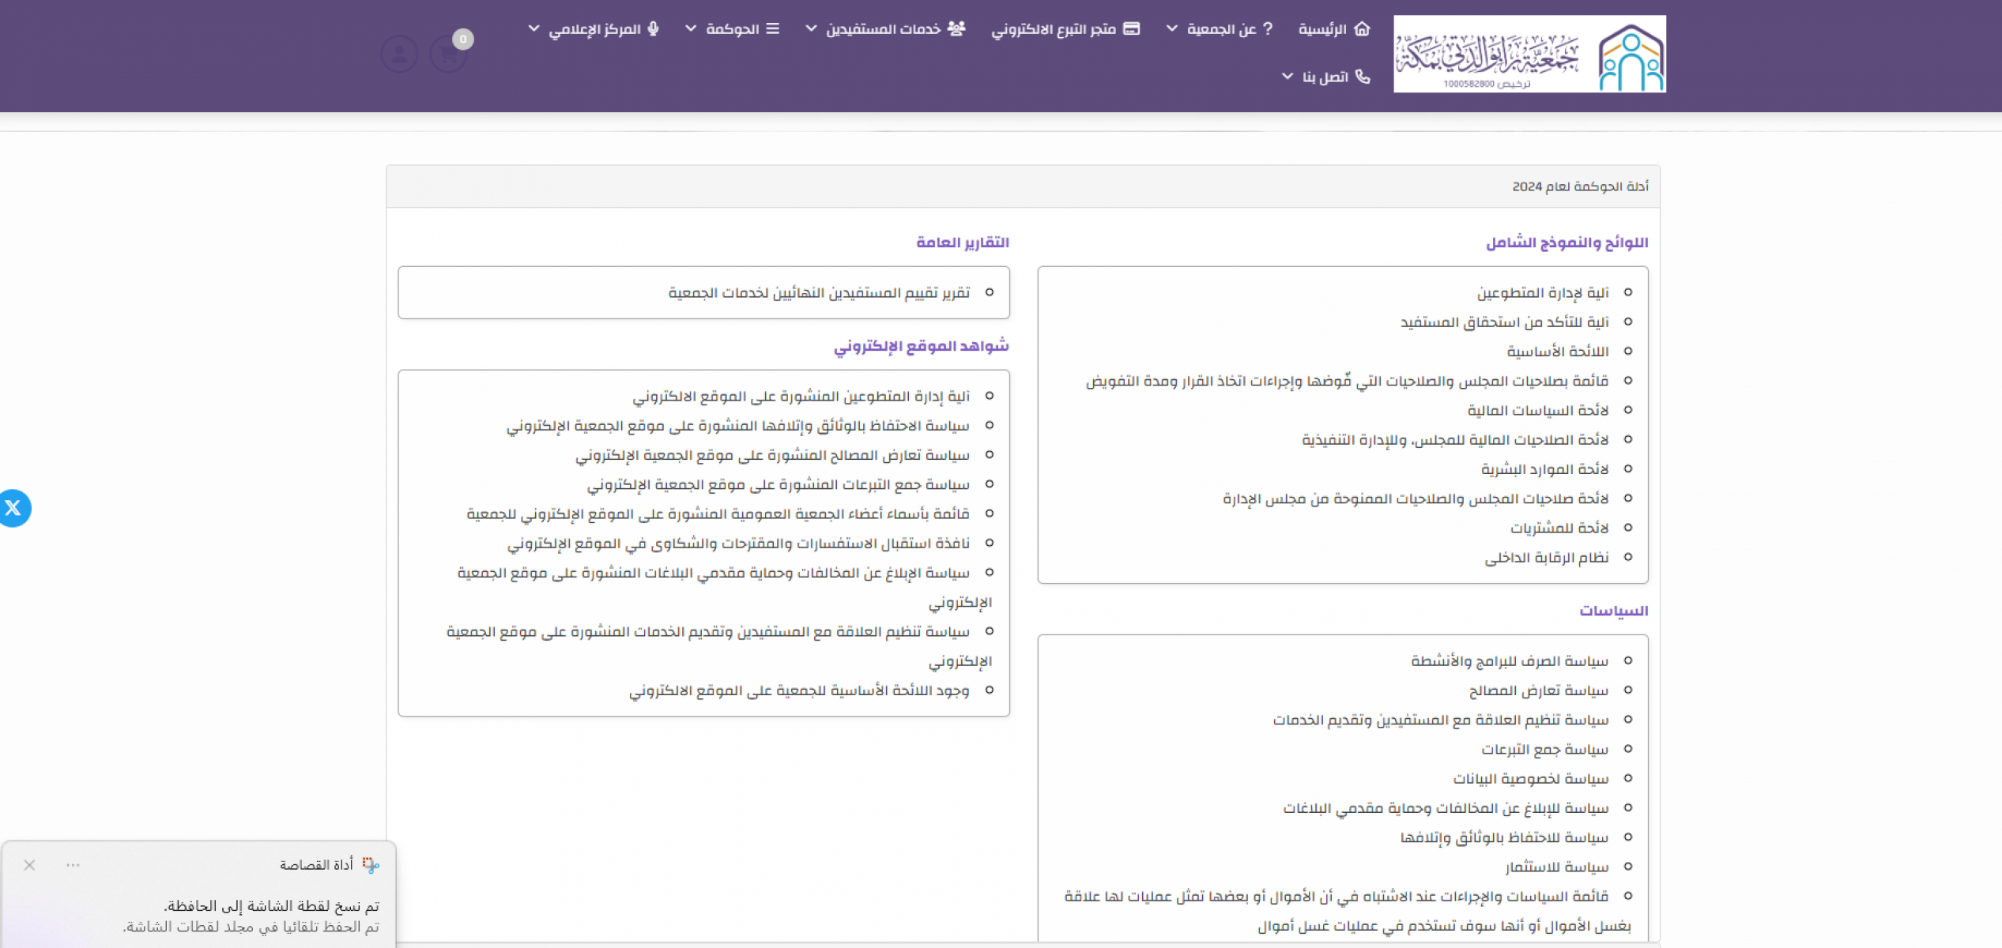
Task: Click the blue X (Twitter) share icon
Action: [13, 508]
